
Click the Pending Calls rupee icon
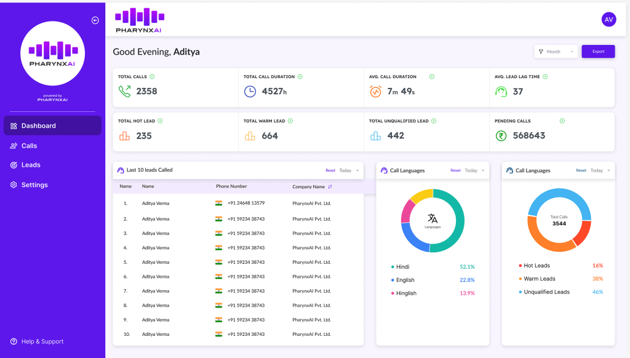point(501,135)
